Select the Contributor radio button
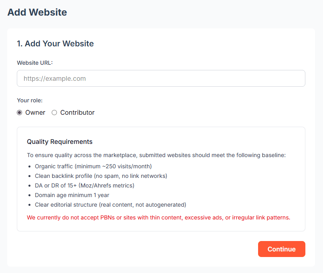323x273 pixels. (x=54, y=112)
